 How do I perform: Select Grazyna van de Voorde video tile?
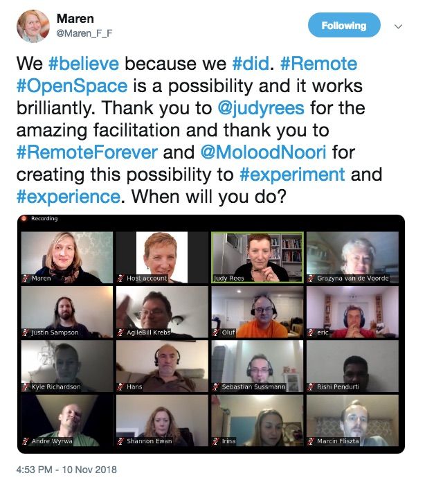point(352,258)
